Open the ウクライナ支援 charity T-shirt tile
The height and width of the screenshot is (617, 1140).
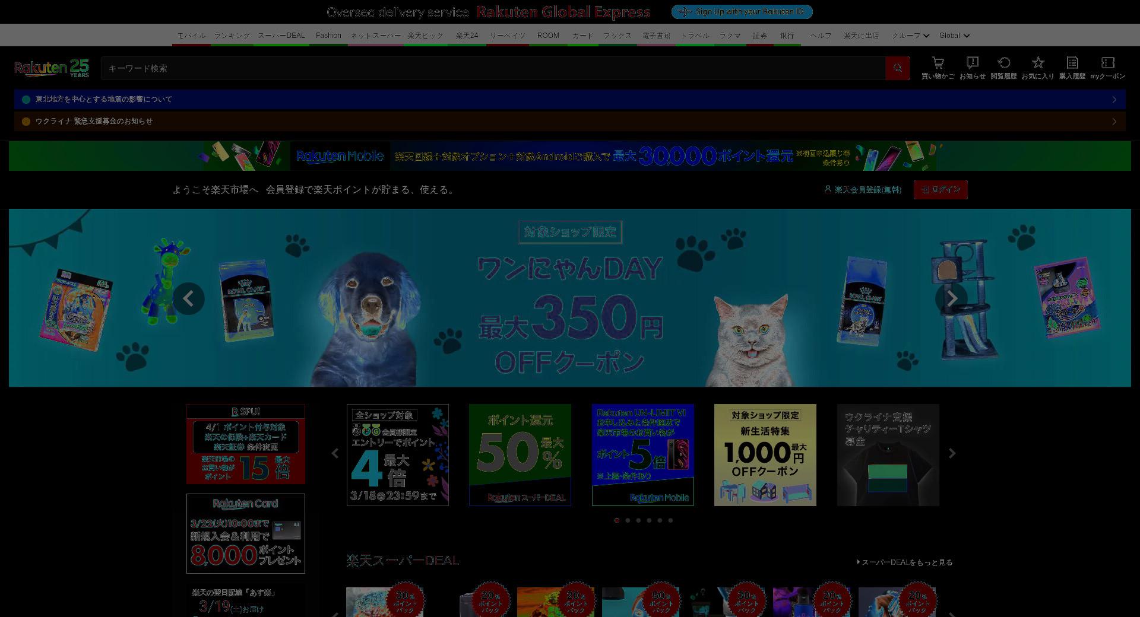click(888, 455)
